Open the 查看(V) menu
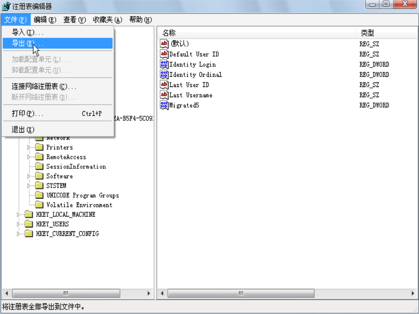This screenshot has height=314, width=419. [74, 20]
